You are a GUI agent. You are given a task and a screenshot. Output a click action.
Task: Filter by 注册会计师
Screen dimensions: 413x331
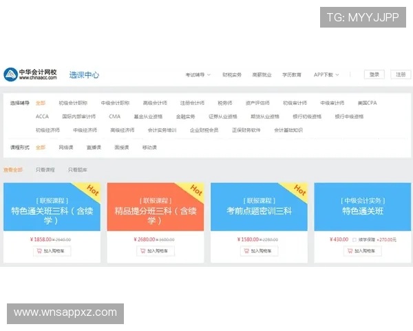pos(192,103)
